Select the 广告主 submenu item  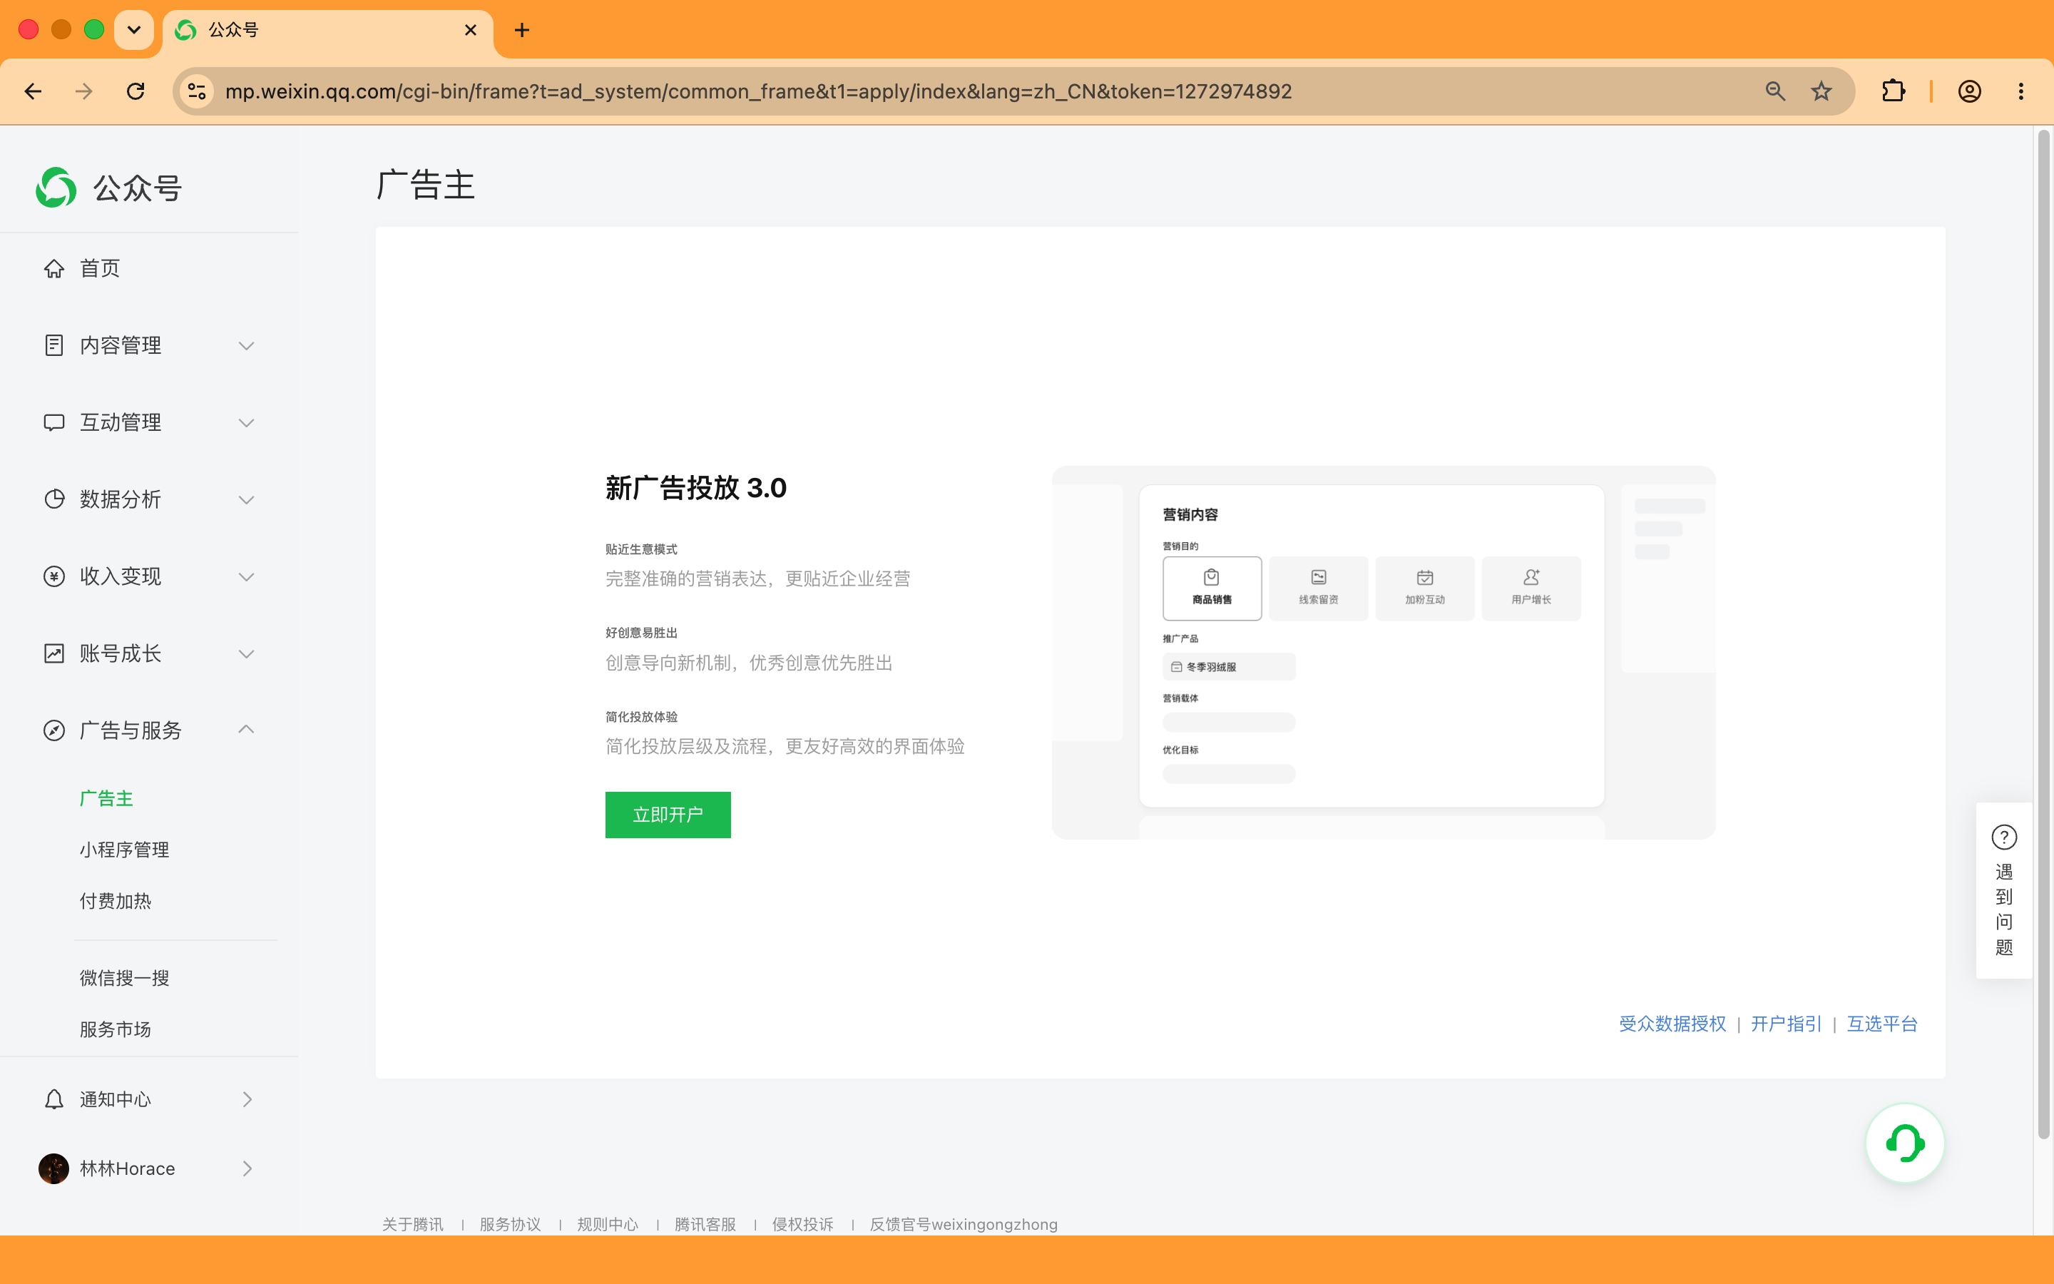(x=106, y=798)
